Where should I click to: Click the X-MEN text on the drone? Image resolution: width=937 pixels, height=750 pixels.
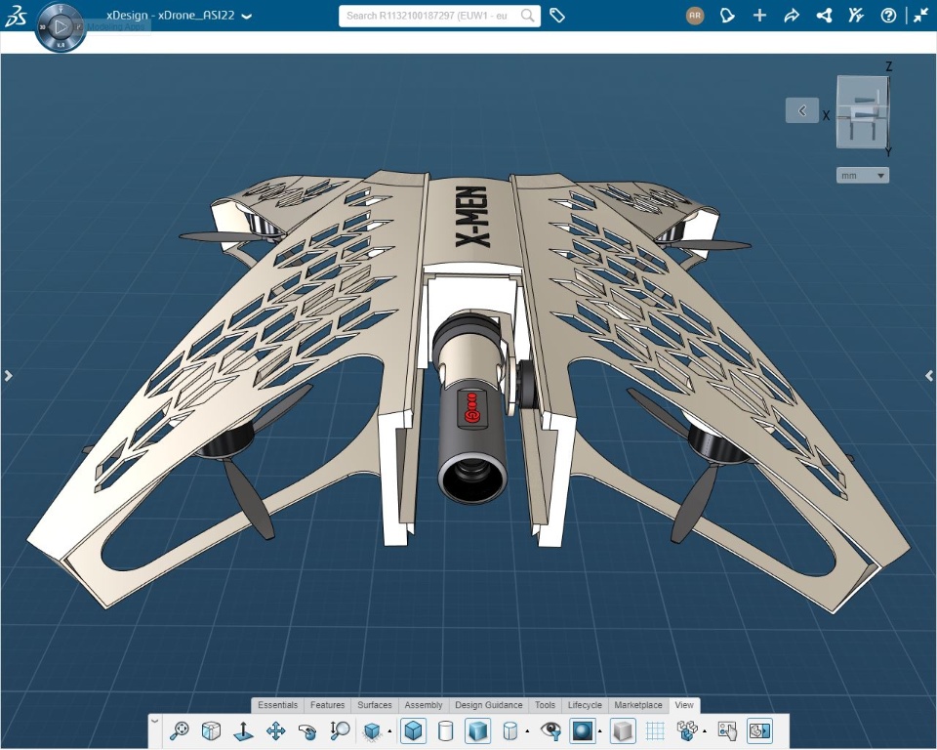472,217
